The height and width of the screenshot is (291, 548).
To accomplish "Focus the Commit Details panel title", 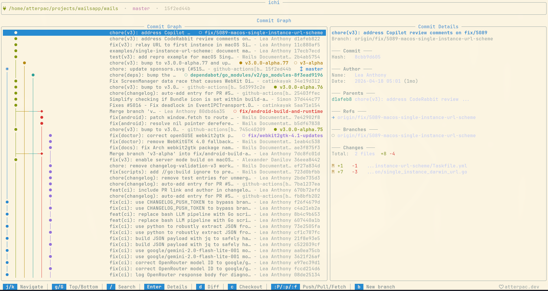I will [438, 27].
